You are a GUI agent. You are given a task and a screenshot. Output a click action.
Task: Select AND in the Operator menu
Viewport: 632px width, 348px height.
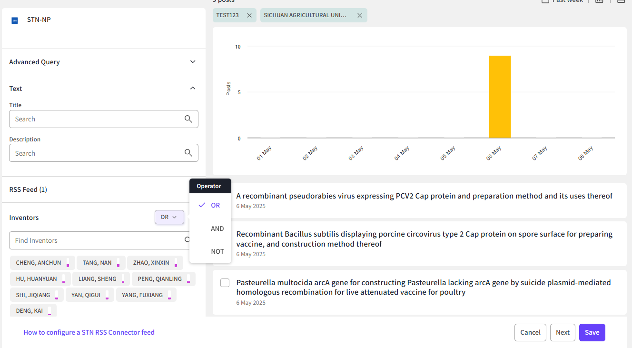tap(217, 229)
